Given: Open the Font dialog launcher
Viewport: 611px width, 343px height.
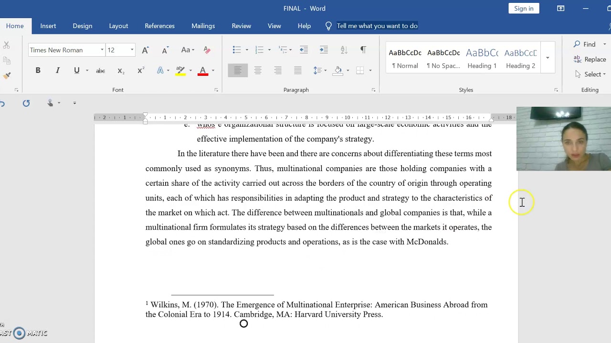Looking at the screenshot, I should (x=216, y=90).
